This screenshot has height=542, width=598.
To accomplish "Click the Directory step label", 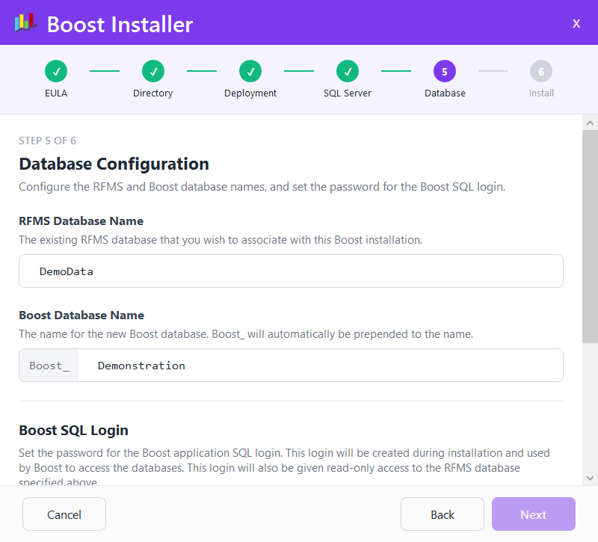I will [x=153, y=93].
